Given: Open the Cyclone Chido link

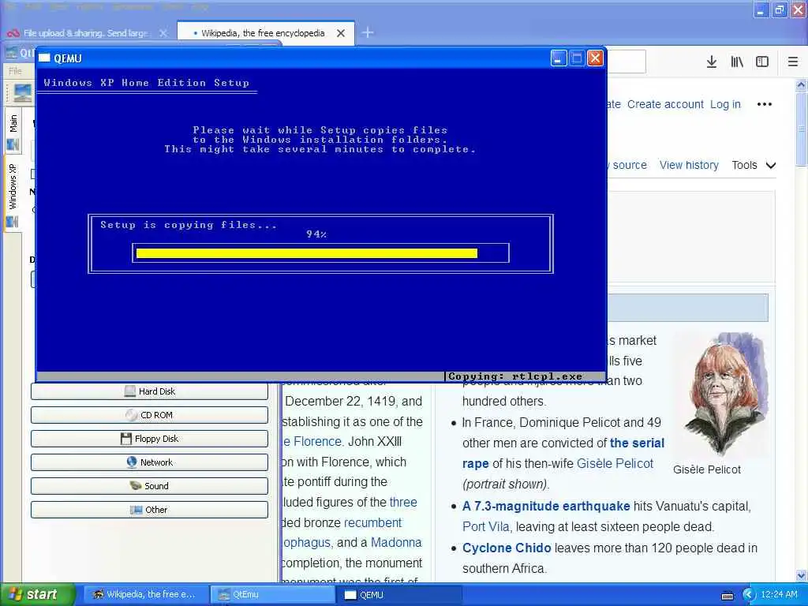Looking at the screenshot, I should pyautogui.click(x=507, y=548).
